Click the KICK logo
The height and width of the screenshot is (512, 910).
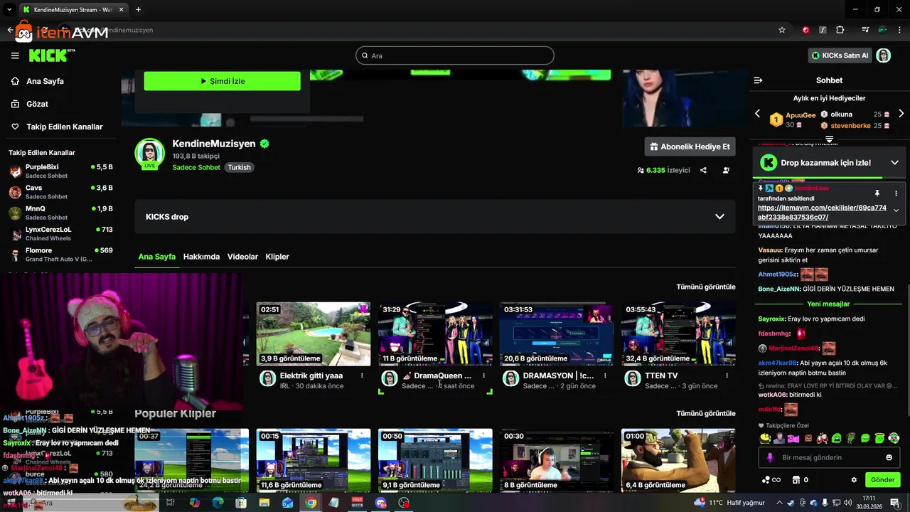click(x=51, y=55)
